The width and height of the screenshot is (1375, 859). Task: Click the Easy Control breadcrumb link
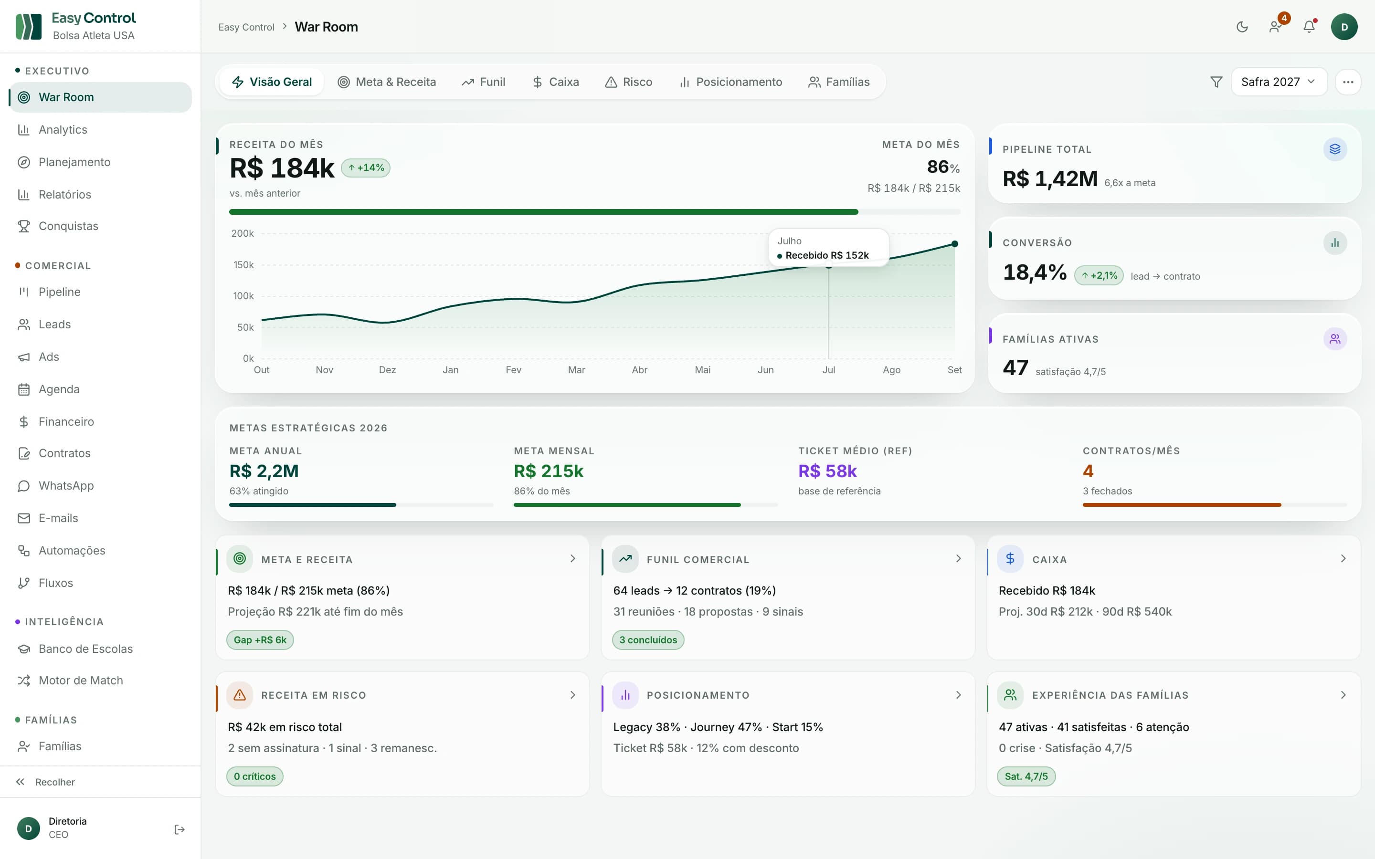pyautogui.click(x=246, y=27)
